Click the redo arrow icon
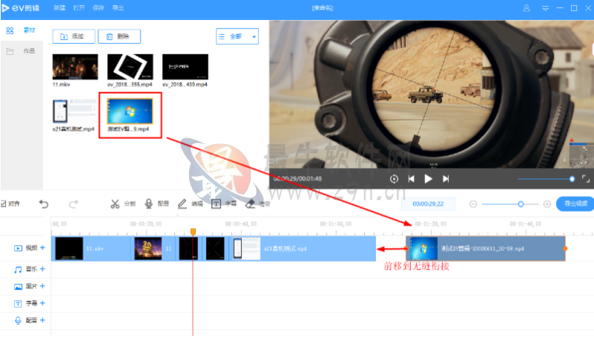The image size is (594, 347). [x=74, y=204]
